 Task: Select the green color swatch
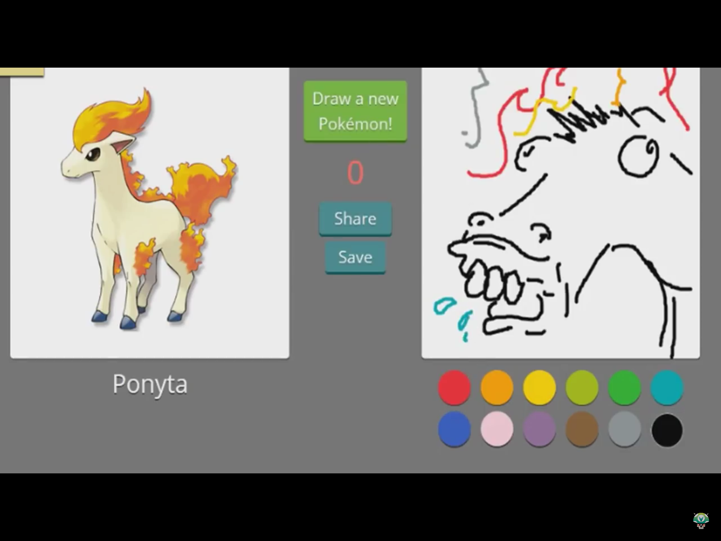point(624,387)
